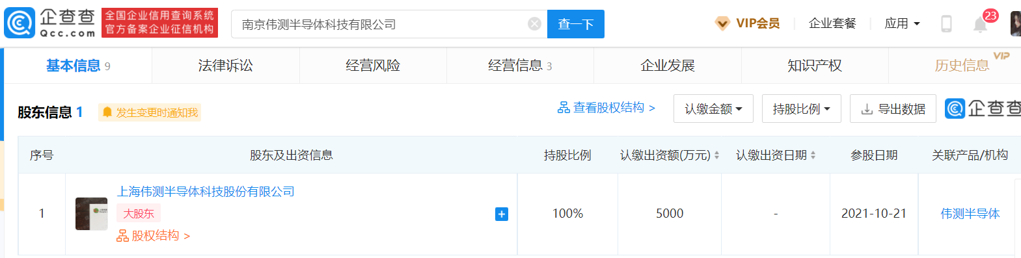1021x258 pixels.
Task: Click the 100% shareholding cell
Action: pos(568,214)
